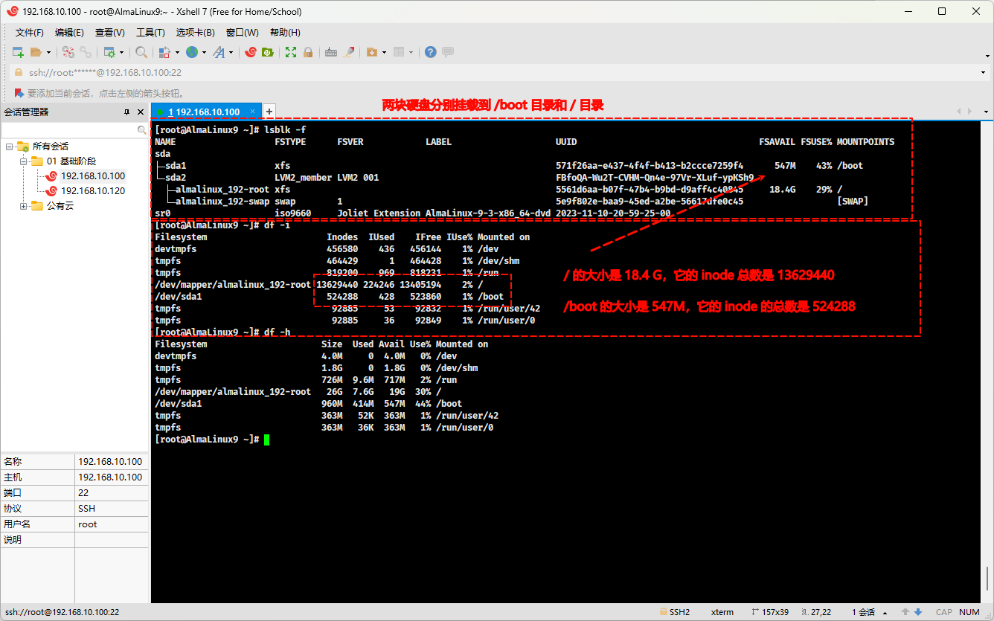Screen dimensions: 994x621
Task: Open the 工具(T) menu
Action: (150, 33)
